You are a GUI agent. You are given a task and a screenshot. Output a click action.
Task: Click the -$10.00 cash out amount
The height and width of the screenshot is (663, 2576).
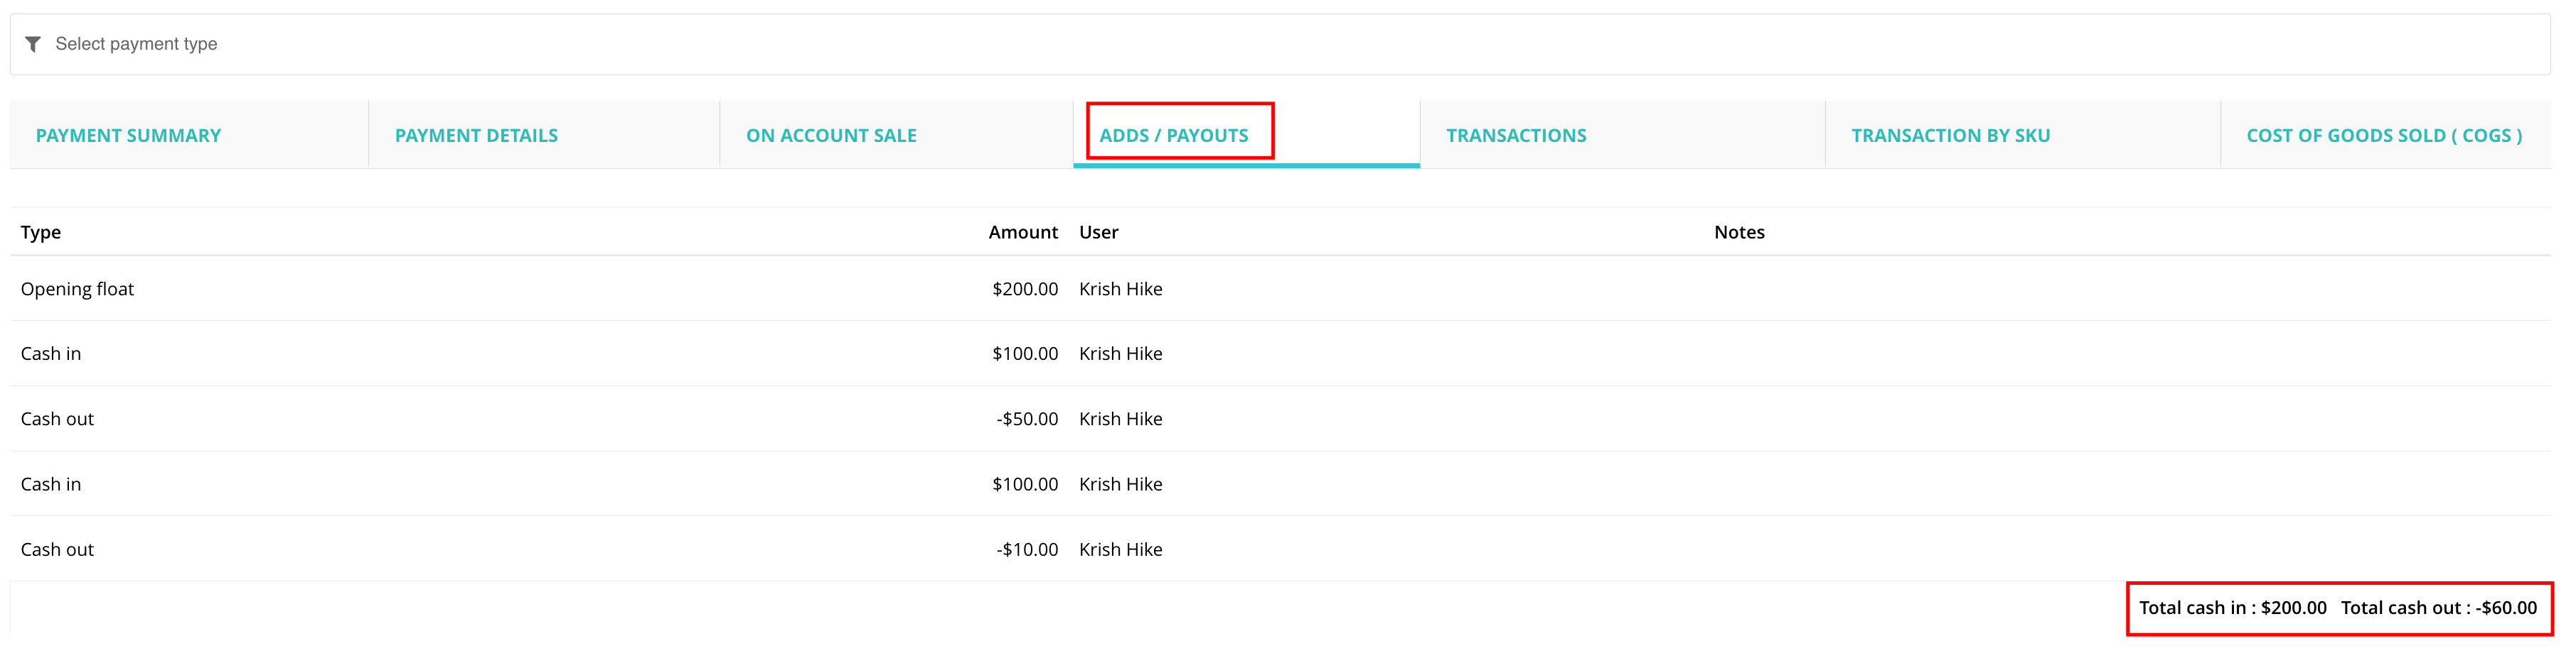click(1027, 549)
